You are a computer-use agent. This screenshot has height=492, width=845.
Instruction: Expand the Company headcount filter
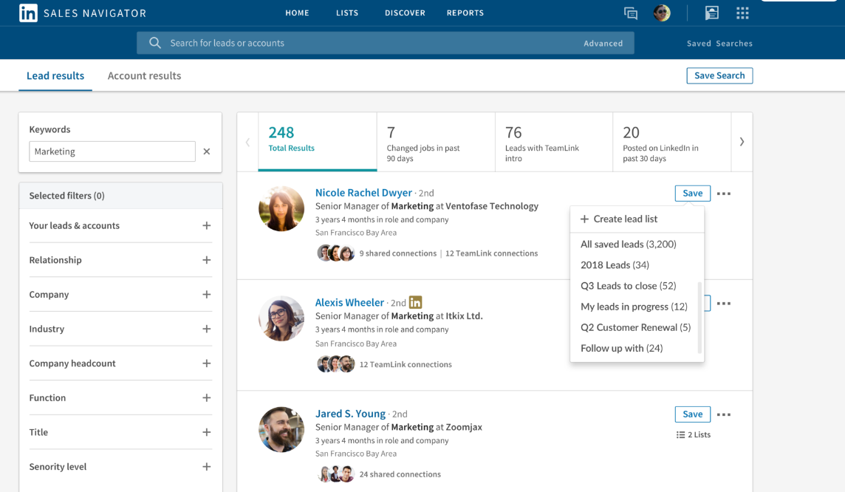pyautogui.click(x=206, y=363)
